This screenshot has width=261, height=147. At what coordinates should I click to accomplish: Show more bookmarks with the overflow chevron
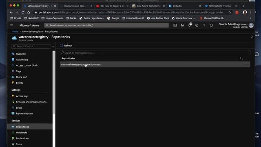(x=250, y=18)
